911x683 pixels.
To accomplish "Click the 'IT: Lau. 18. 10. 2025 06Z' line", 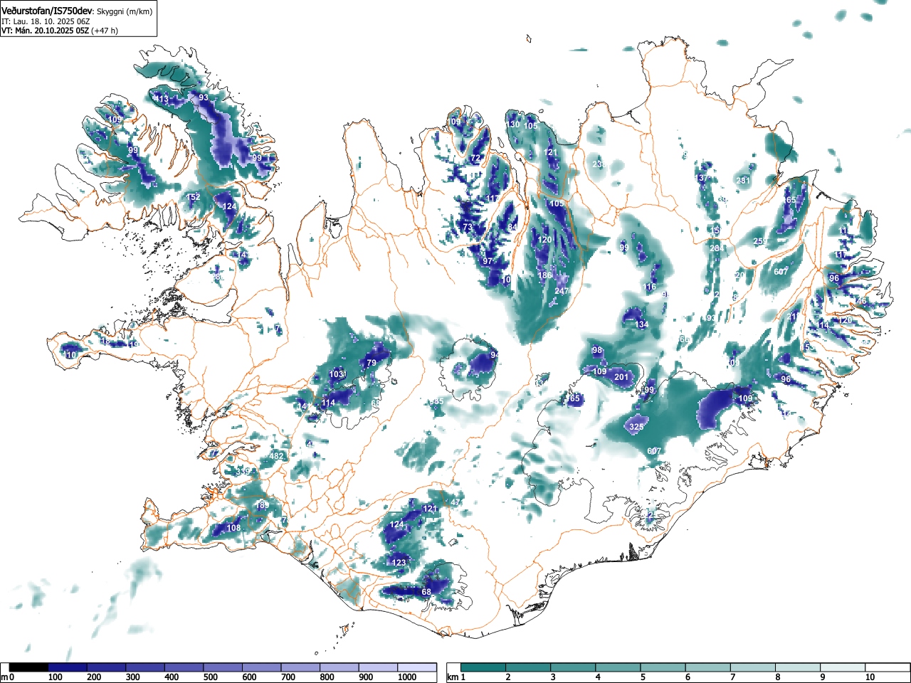I will point(45,21).
